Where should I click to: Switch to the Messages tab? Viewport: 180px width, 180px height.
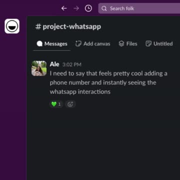52,44
